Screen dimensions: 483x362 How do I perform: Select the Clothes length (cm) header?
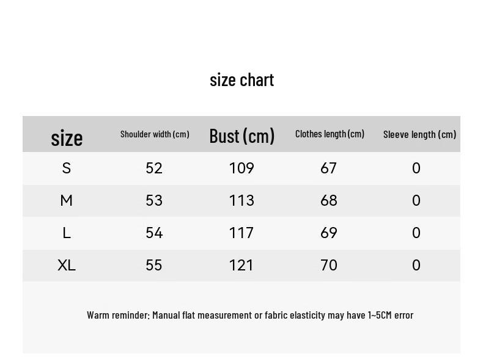click(x=330, y=134)
